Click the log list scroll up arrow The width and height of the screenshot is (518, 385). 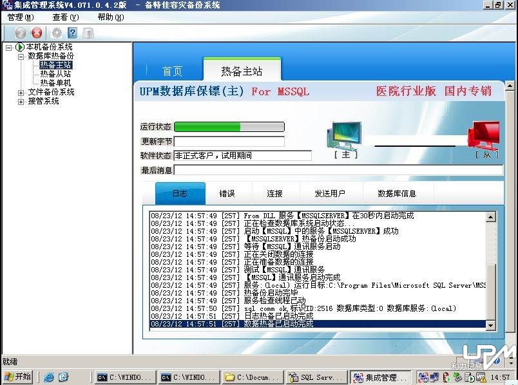point(490,216)
